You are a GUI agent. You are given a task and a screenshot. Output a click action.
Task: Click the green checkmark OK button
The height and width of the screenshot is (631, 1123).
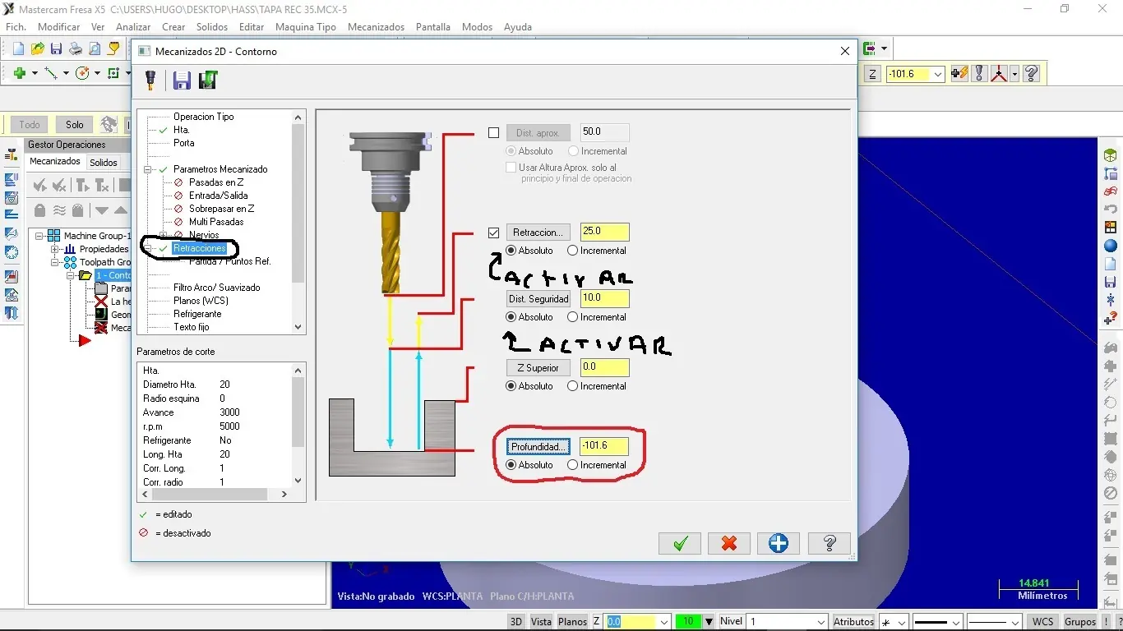click(x=680, y=543)
